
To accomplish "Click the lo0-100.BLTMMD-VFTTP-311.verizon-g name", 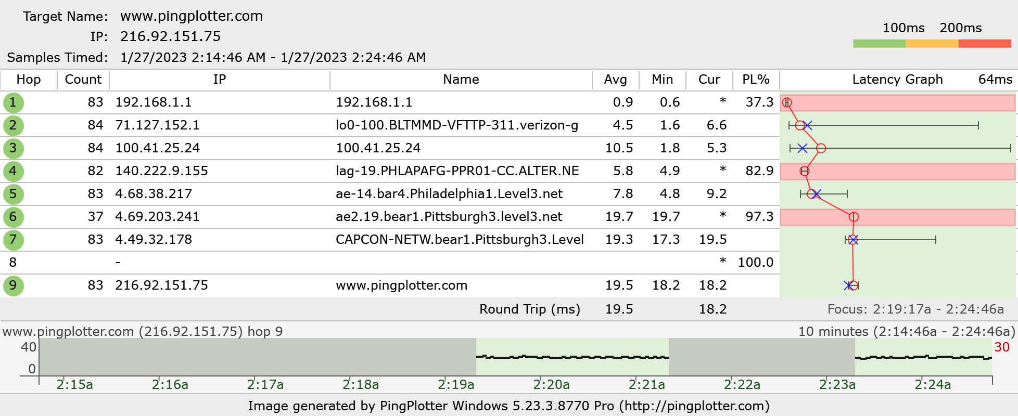I will 457,125.
